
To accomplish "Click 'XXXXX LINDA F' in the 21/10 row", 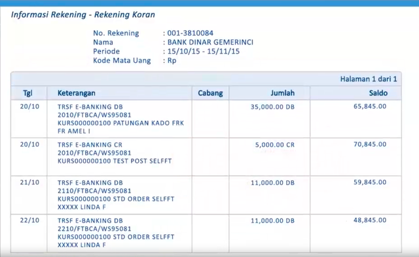I will click(81, 207).
